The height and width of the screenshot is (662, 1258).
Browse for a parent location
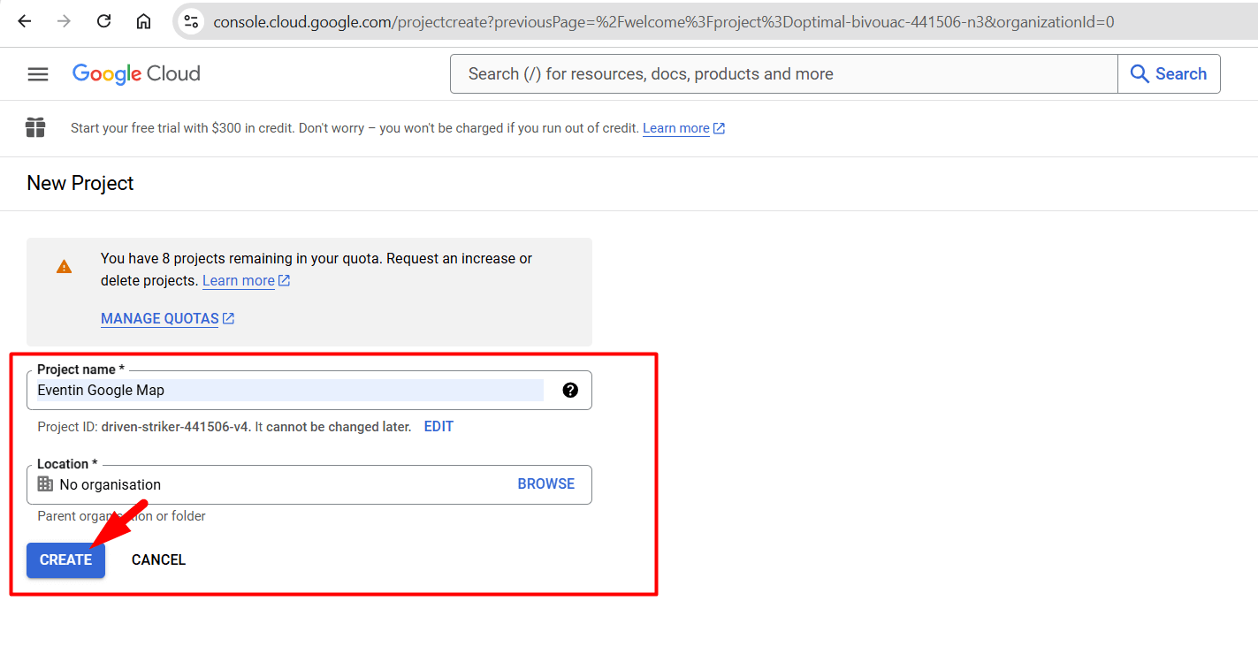pos(546,484)
